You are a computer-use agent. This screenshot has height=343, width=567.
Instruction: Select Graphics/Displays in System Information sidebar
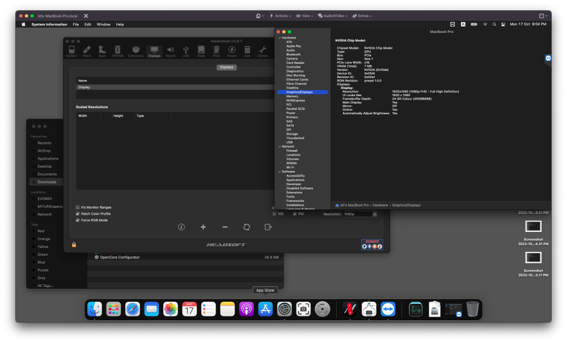(x=302, y=92)
